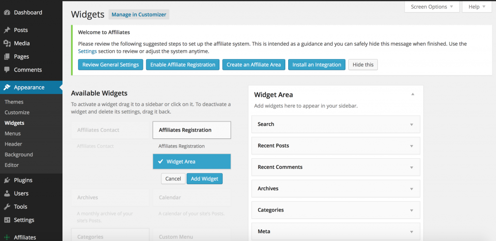Click the Posts pushpin icon

[7, 30]
